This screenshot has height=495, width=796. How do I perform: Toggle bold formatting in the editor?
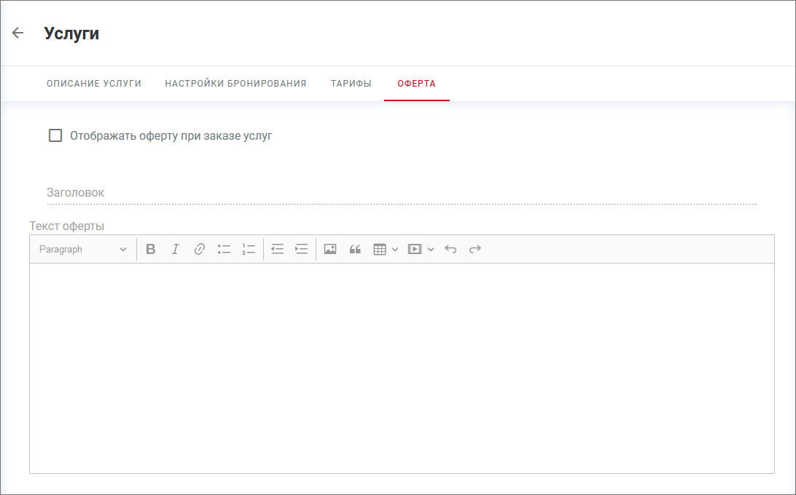(151, 249)
